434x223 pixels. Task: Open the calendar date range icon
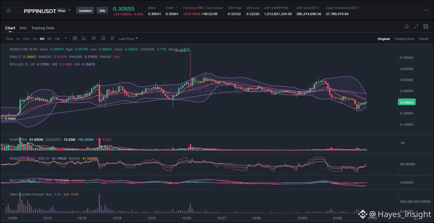click(75, 39)
